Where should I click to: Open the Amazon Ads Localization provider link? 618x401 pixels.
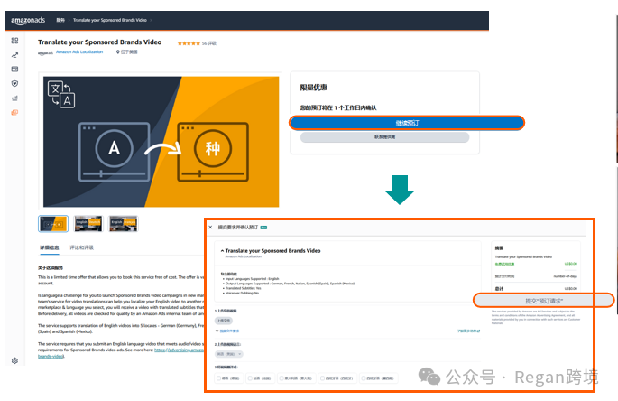79,52
